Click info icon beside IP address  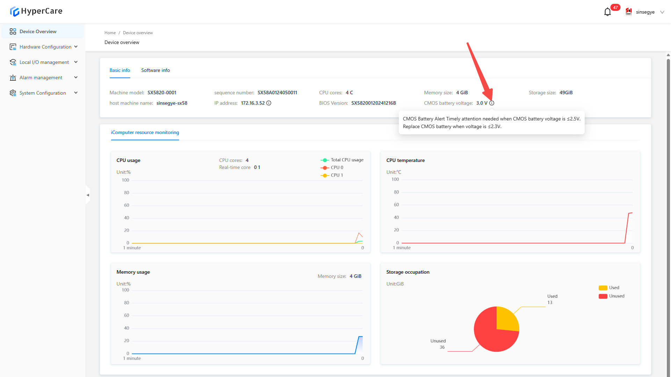pos(269,103)
